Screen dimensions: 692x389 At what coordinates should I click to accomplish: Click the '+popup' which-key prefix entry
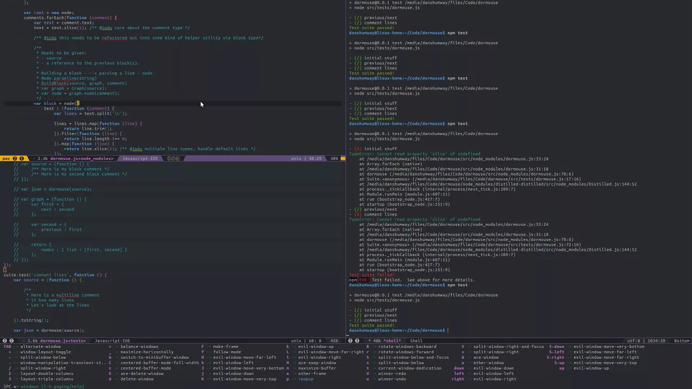tap(305, 379)
